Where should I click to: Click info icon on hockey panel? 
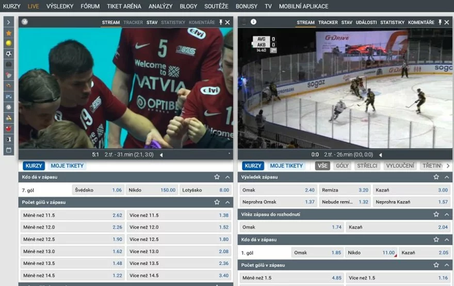253,22
